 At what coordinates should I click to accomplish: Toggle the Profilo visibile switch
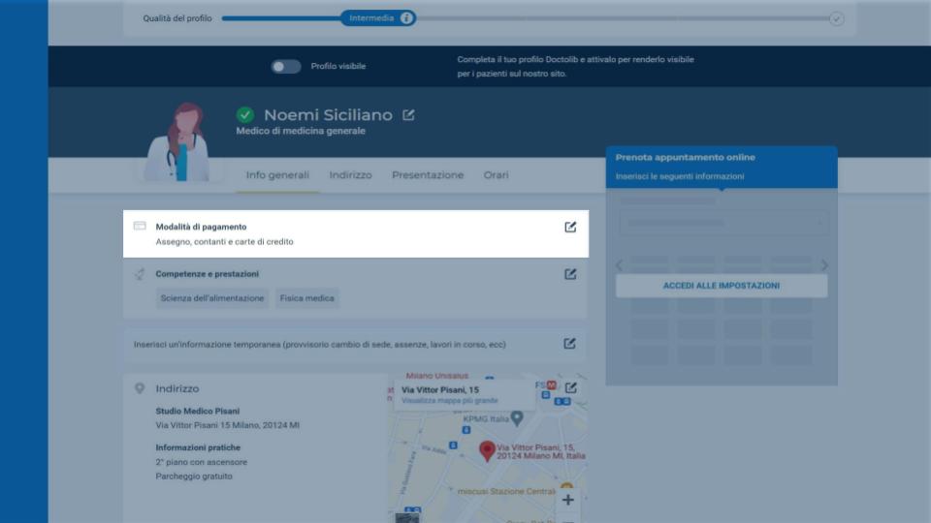[x=285, y=67]
